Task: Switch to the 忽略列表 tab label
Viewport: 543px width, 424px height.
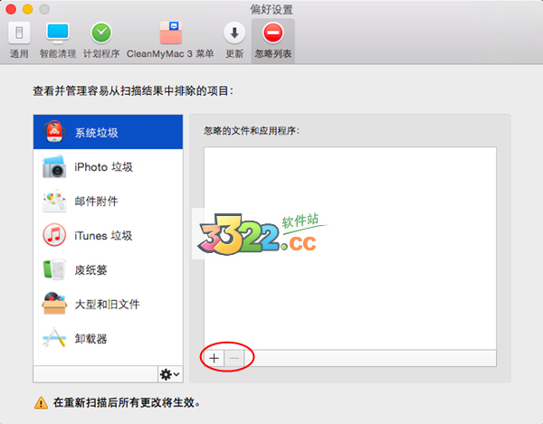Action: (273, 53)
